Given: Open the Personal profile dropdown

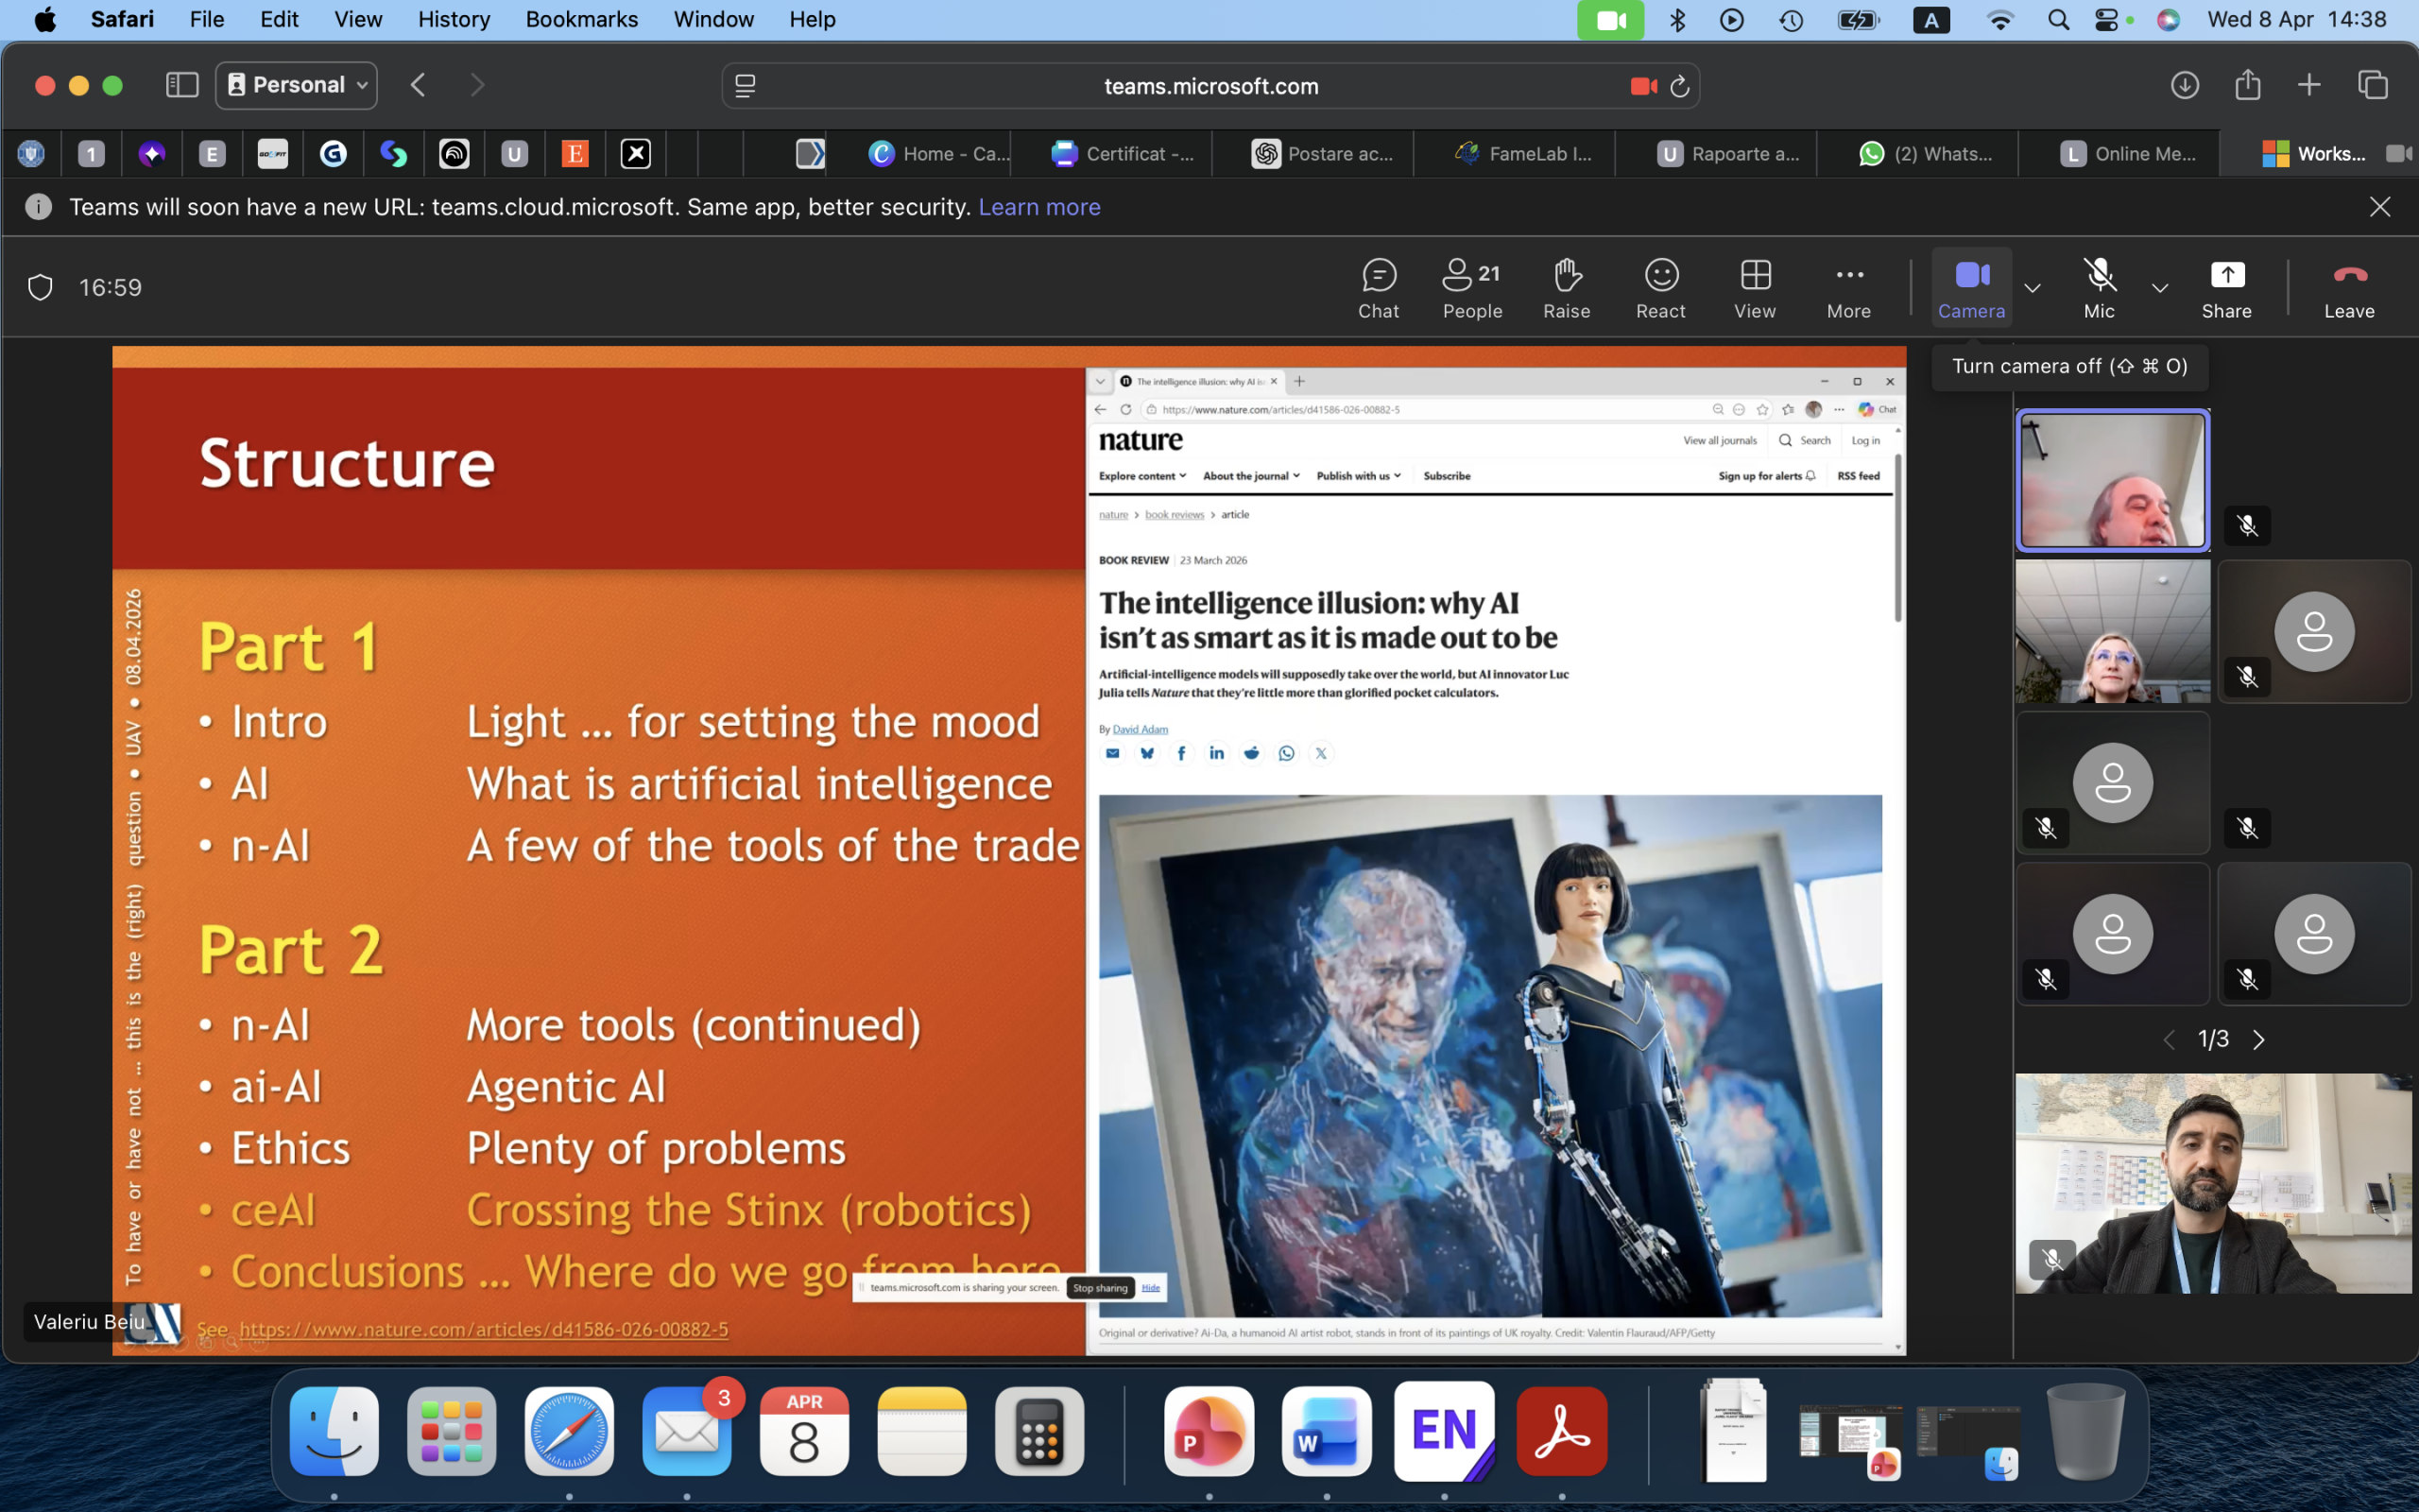Looking at the screenshot, I should click(x=297, y=85).
